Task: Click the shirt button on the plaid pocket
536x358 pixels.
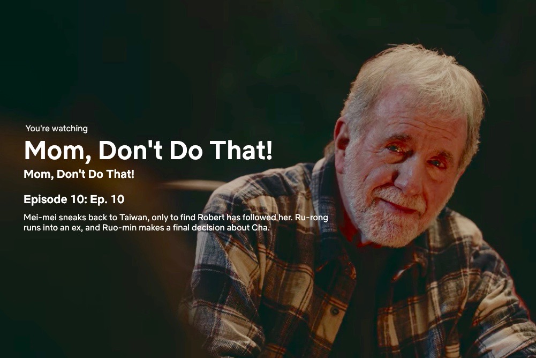Action: point(335,311)
